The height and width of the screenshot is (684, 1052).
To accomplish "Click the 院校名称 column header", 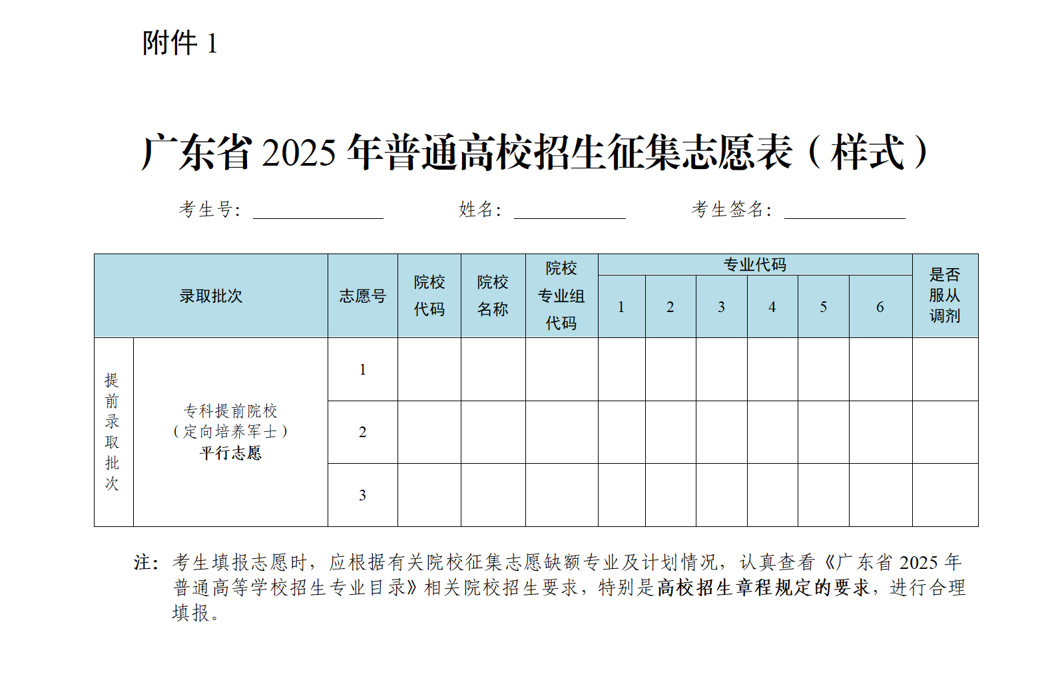I will pyautogui.click(x=493, y=296).
